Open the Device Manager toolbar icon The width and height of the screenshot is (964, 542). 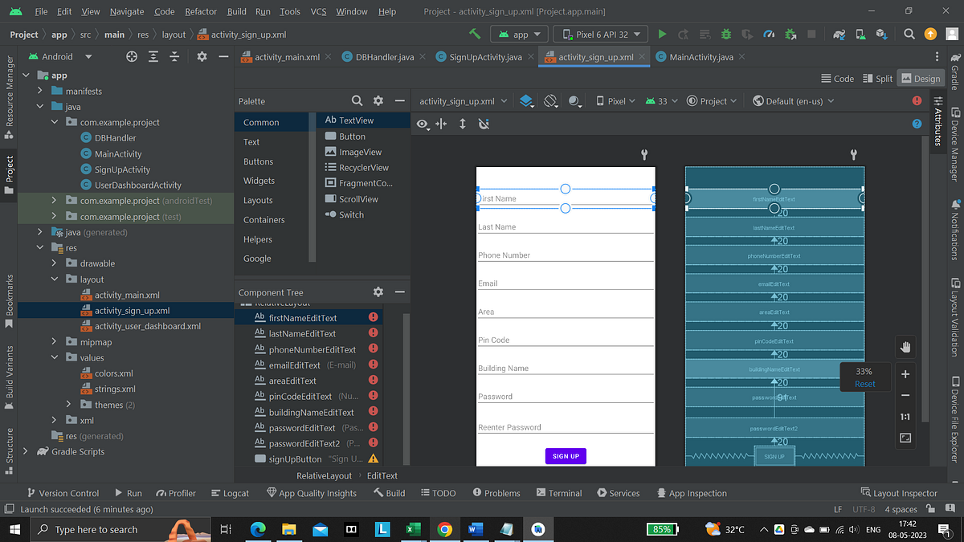tap(860, 34)
